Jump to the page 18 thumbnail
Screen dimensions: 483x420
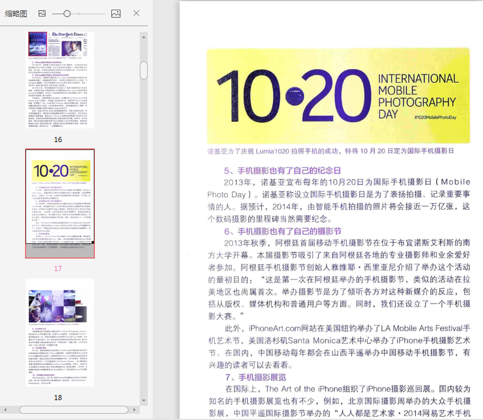click(60, 332)
